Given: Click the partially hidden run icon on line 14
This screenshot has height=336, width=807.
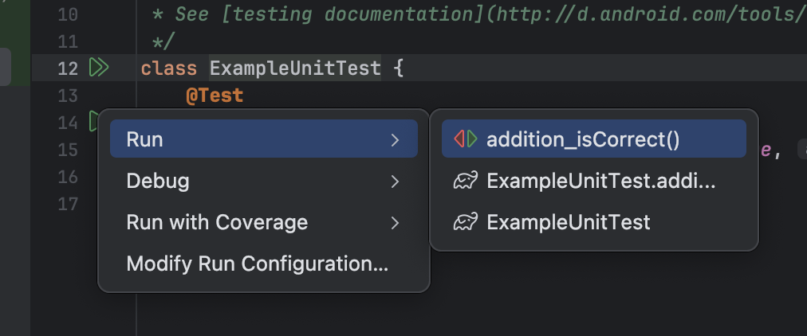Looking at the screenshot, I should coord(93,122).
